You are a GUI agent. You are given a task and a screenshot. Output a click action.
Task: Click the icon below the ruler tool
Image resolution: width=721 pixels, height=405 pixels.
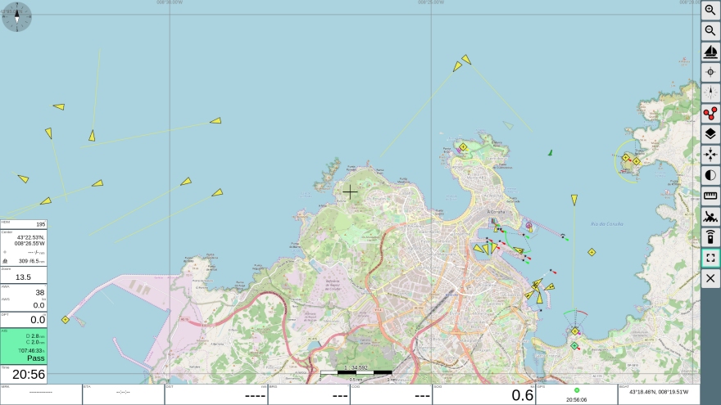point(710,217)
